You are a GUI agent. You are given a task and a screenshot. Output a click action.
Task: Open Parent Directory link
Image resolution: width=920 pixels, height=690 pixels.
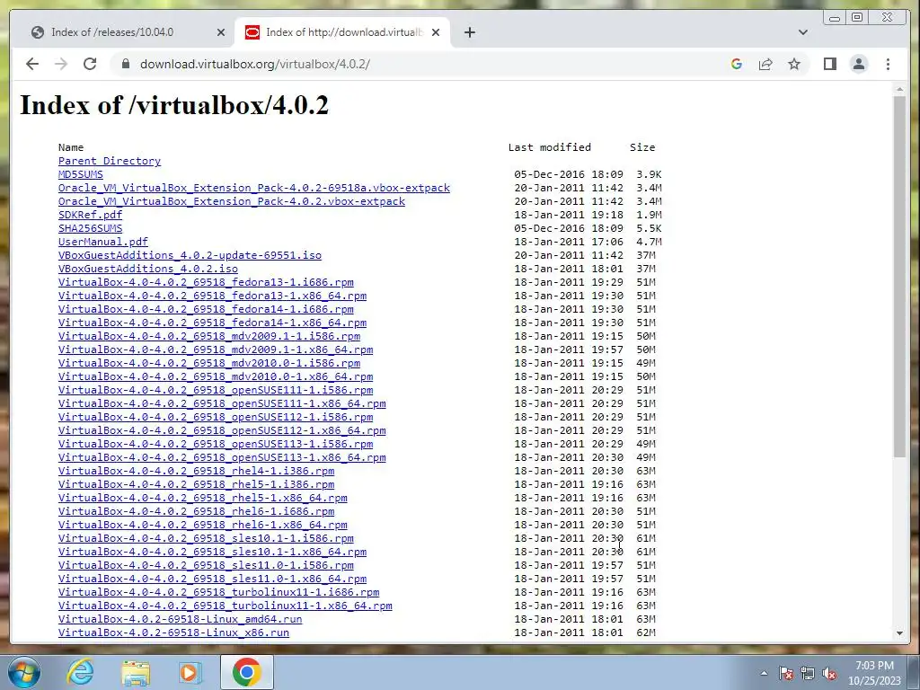[109, 161]
